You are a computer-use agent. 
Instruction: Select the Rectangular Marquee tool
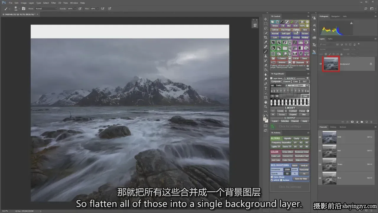pyautogui.click(x=265, y=24)
